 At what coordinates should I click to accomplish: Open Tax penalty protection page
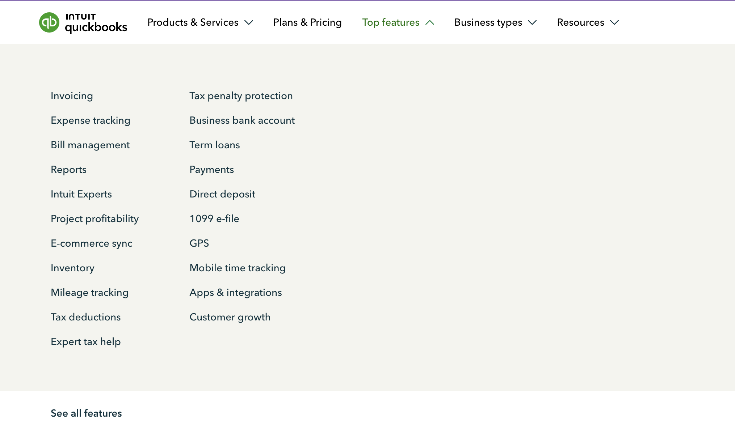click(241, 96)
